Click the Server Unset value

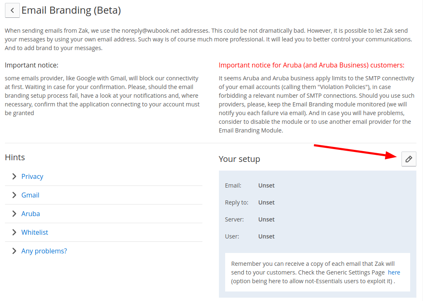(x=266, y=219)
